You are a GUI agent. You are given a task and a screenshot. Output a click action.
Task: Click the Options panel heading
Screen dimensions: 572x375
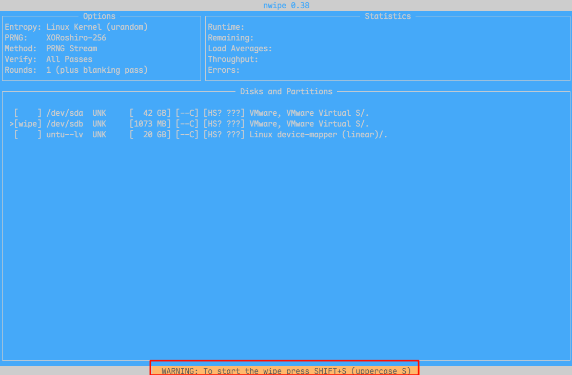tap(99, 16)
